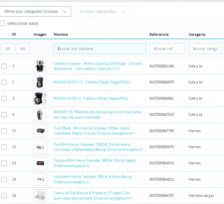
Task: Open the MOKKA GOTEO 12 product image
Action: coord(40,82)
